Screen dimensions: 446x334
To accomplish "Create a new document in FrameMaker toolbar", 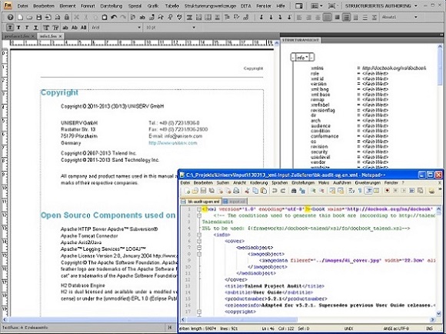I will pyautogui.click(x=20, y=18).
